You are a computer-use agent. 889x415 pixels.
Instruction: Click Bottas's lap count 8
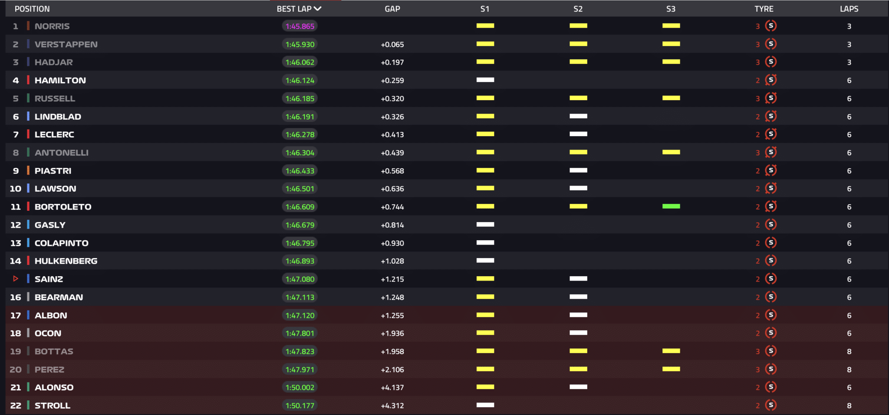click(x=849, y=352)
